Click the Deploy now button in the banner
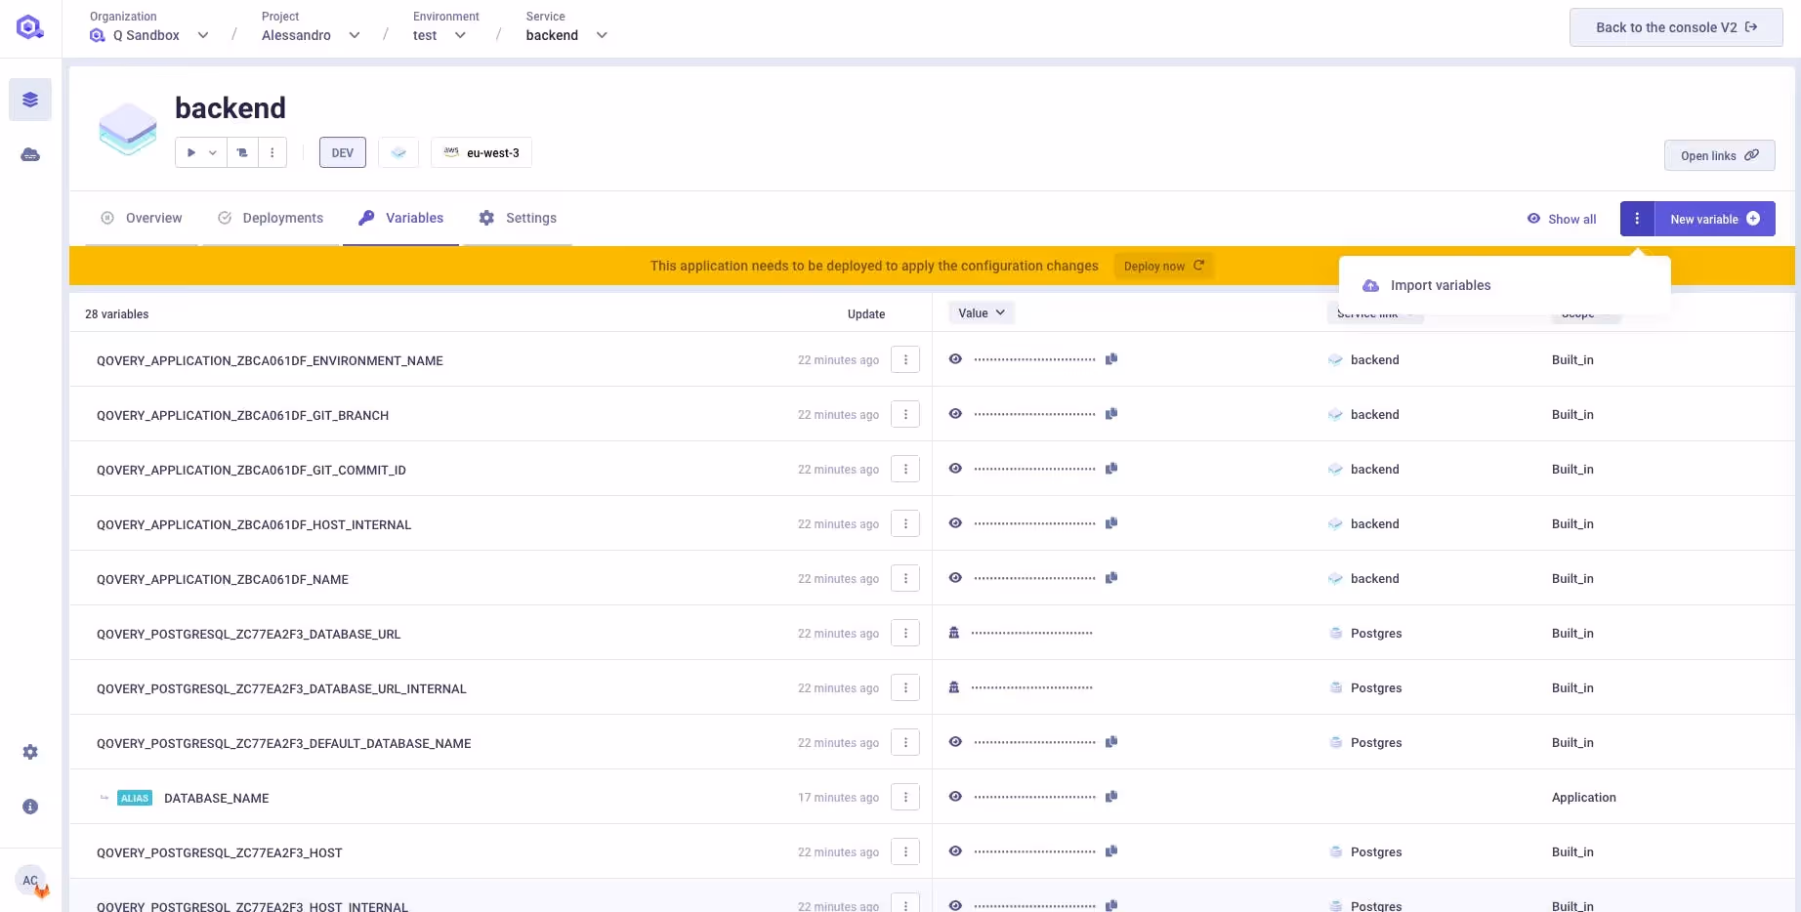1801x912 pixels. coord(1162,266)
